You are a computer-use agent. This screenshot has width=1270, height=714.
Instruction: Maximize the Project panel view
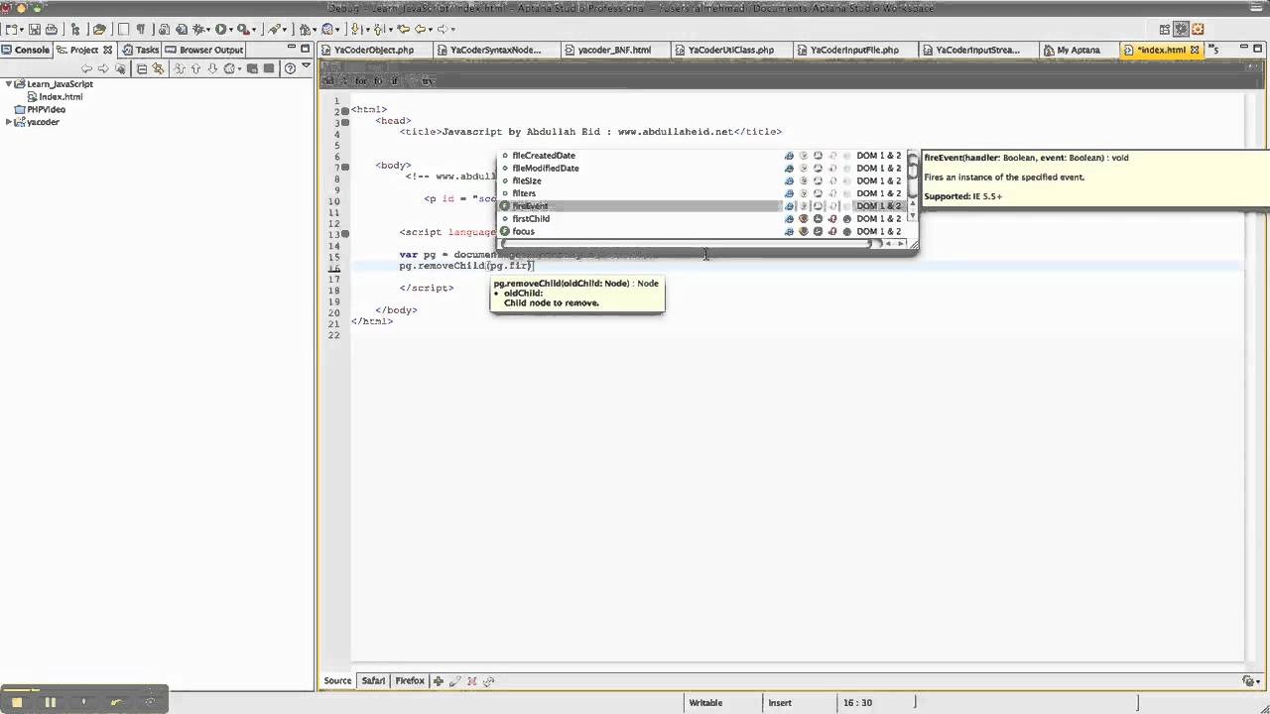click(x=303, y=49)
